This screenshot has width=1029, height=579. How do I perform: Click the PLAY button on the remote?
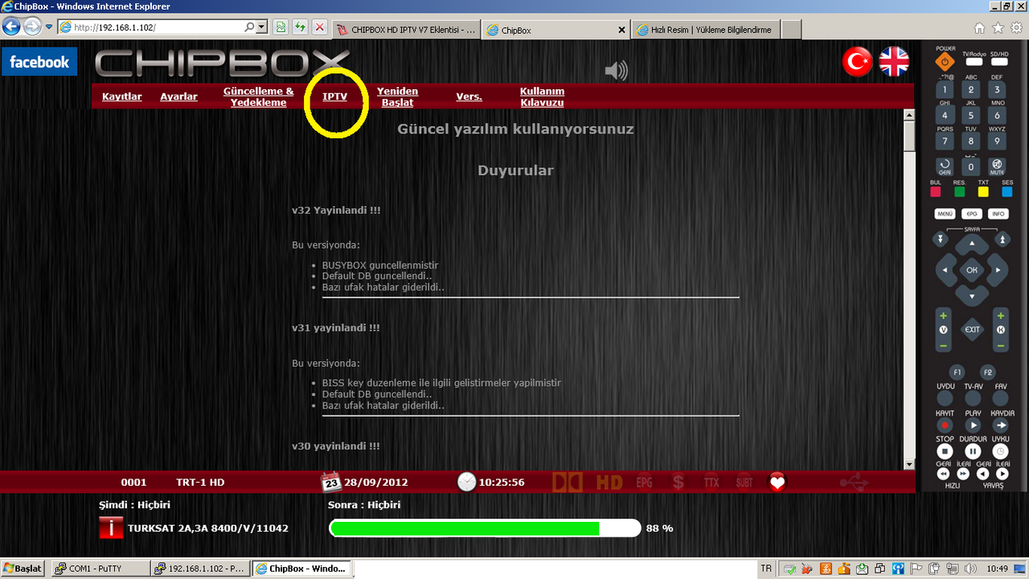(973, 425)
